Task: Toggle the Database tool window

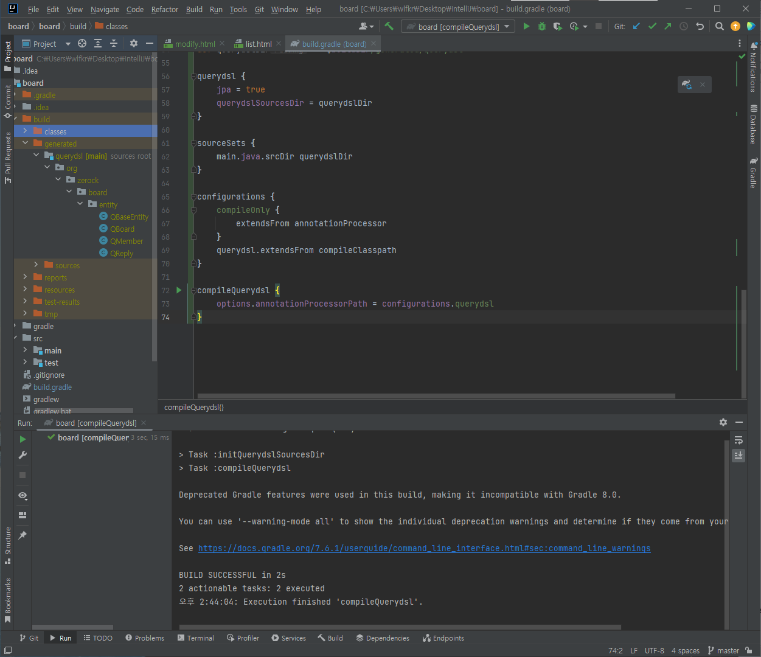Action: 754,124
